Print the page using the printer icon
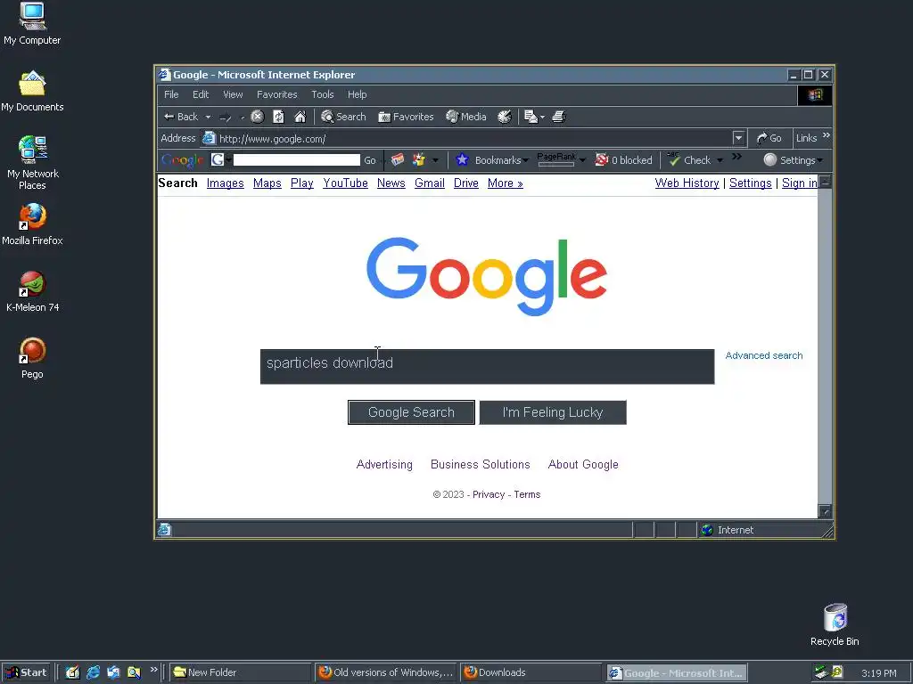The height and width of the screenshot is (684, 913). click(559, 117)
